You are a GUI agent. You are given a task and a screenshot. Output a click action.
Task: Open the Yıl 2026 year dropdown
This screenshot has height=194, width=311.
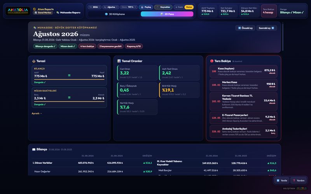pos(94,7)
